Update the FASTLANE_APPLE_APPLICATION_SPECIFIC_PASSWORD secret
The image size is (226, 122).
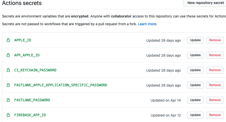coord(195,85)
